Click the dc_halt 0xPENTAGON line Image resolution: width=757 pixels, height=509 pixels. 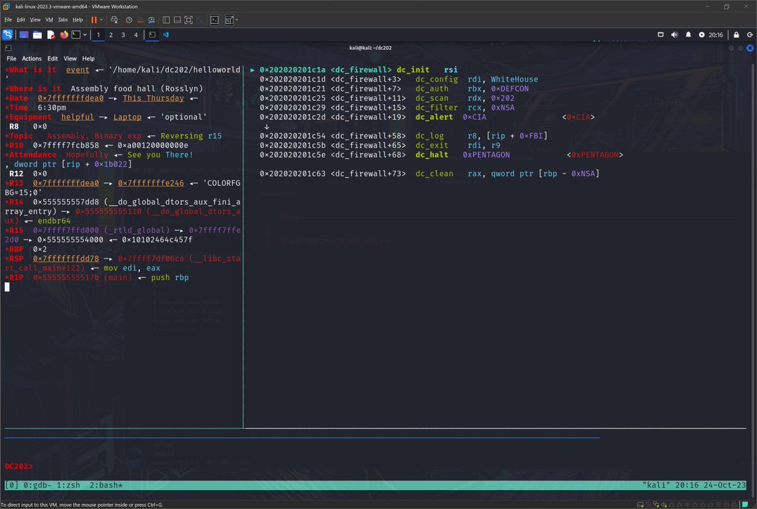click(441, 155)
